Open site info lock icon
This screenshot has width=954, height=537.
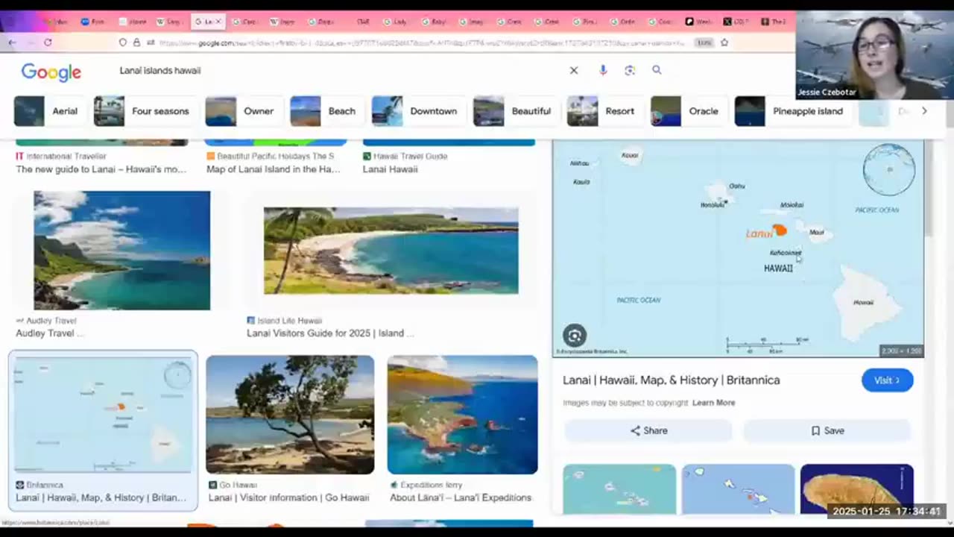tap(136, 43)
